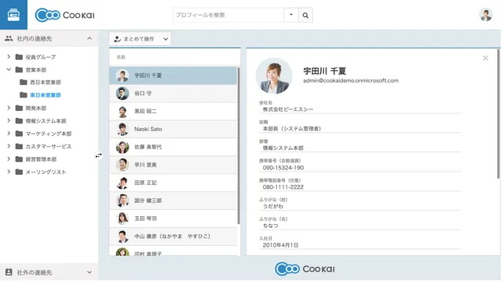Screen dimensions: 501x281
Task: Click the まとめて操作 person-check icon
Action: [117, 39]
